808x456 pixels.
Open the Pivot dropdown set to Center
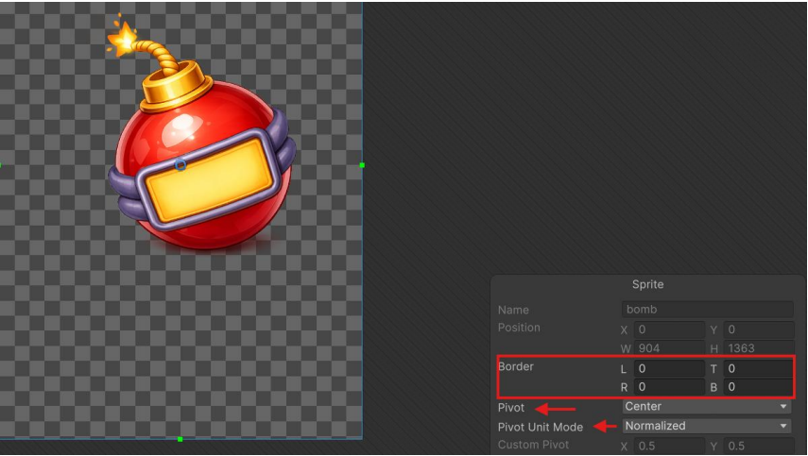point(707,407)
